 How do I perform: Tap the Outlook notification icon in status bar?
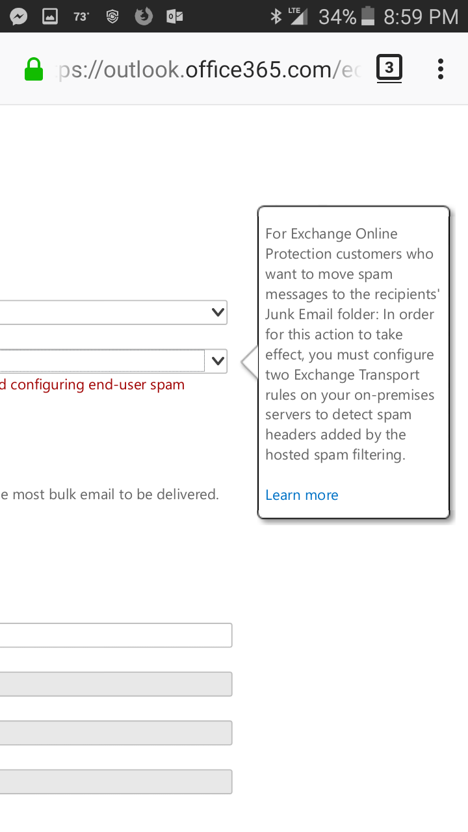pyautogui.click(x=174, y=16)
